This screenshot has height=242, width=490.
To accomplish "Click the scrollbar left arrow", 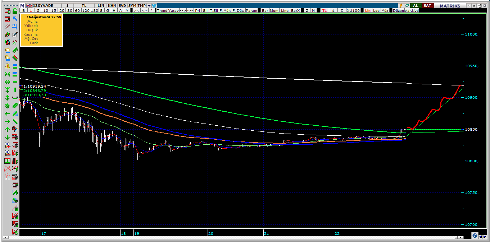I will [5, 237].
